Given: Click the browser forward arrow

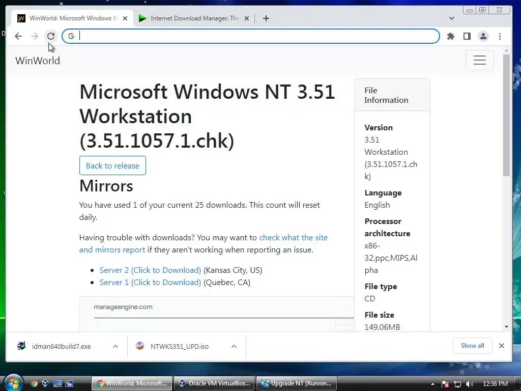Looking at the screenshot, I should tap(35, 36).
